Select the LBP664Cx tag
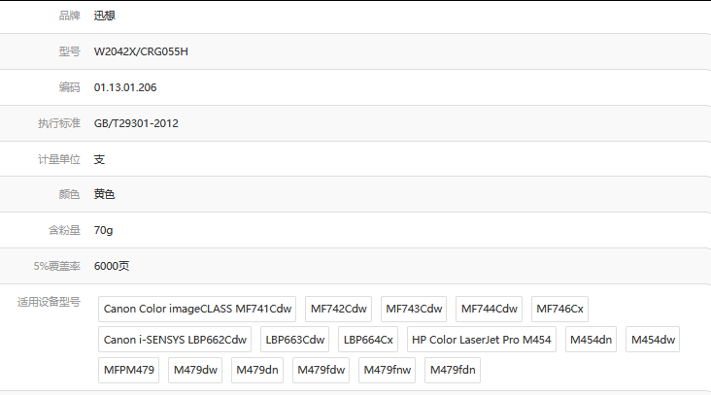711x395 pixels. (x=368, y=340)
